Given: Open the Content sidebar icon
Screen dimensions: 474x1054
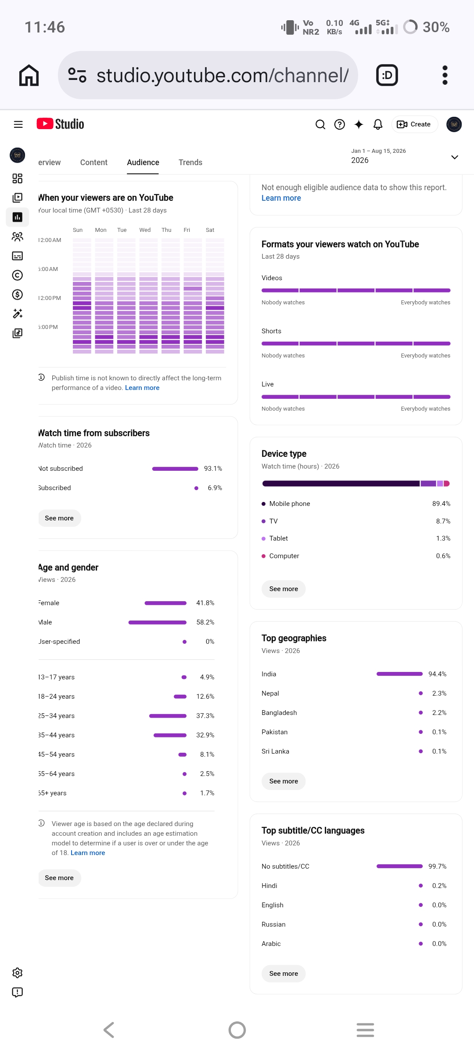Looking at the screenshot, I should click(18, 198).
